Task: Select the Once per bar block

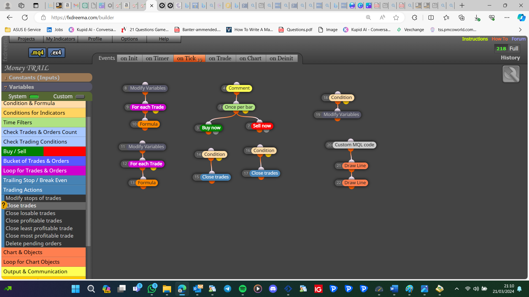Action: pos(239,107)
